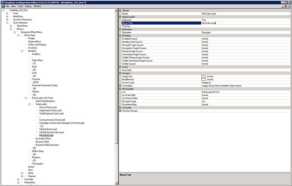Click the List value DataLoad_Pet List

pos(210,92)
